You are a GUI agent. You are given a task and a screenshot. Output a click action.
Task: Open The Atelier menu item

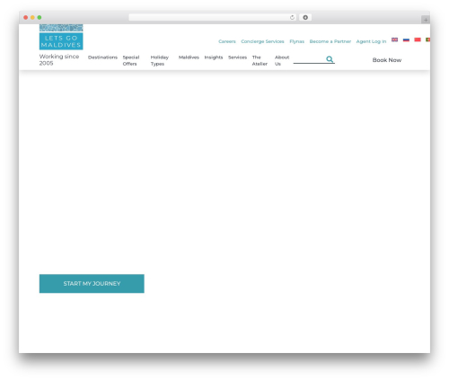point(260,60)
